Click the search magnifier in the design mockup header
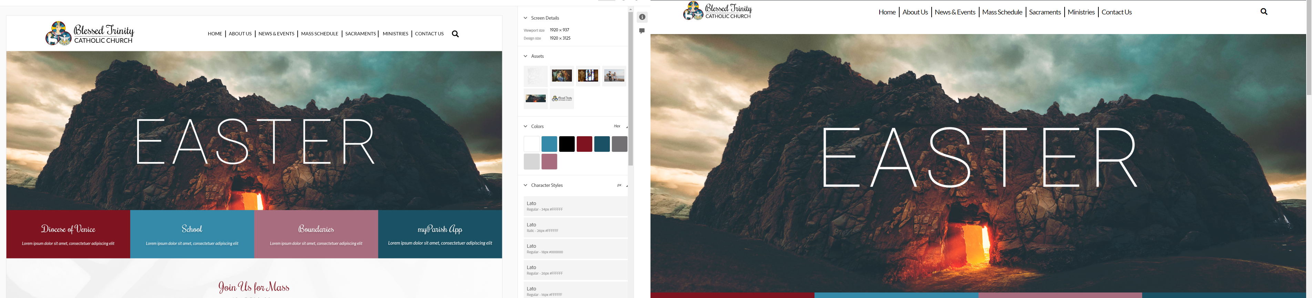 455,34
